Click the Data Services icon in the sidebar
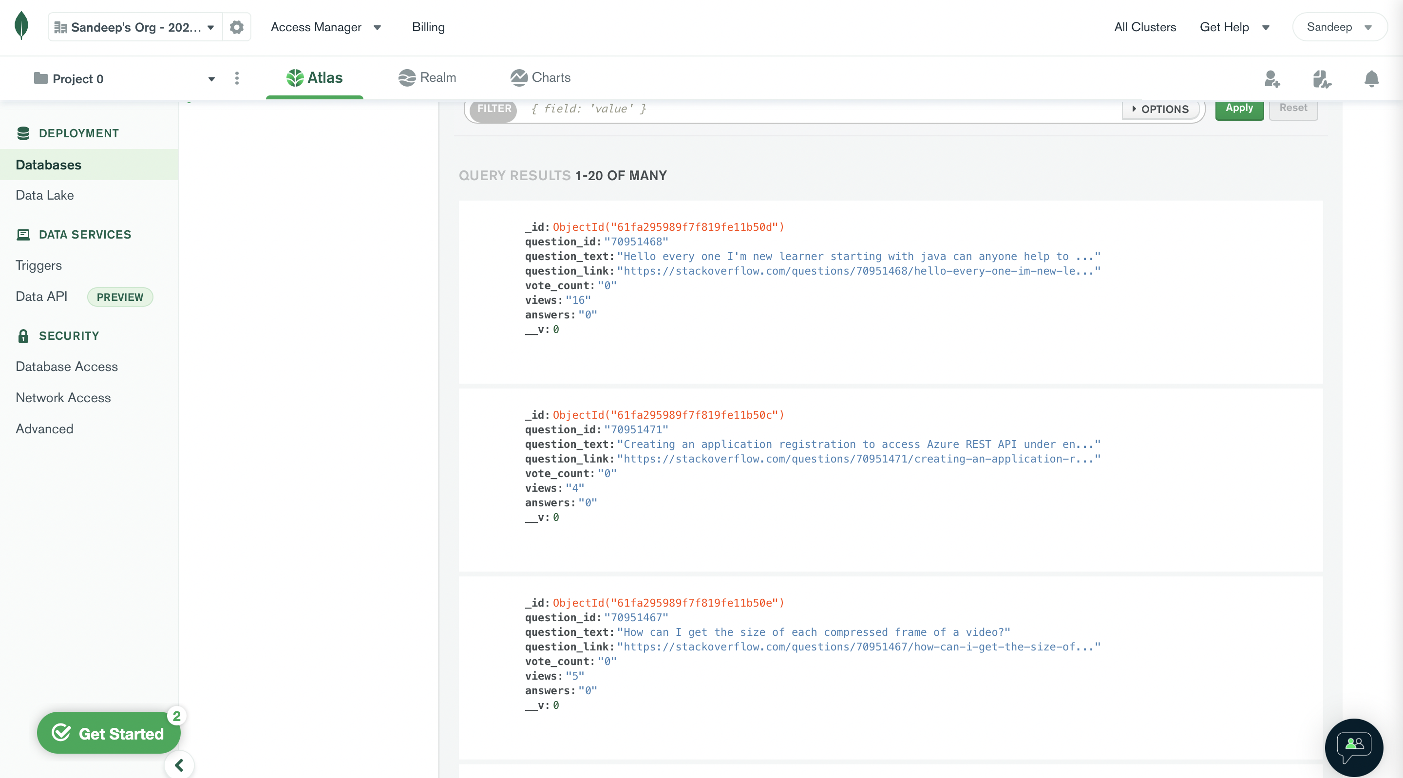 pyautogui.click(x=23, y=235)
